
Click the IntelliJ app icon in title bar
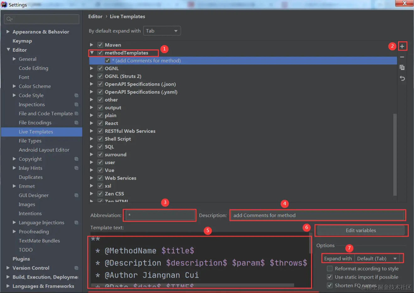click(4, 4)
